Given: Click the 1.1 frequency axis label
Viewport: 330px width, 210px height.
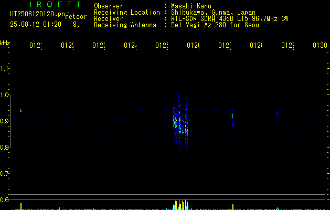Looking at the screenshot, I should tap(5, 68).
